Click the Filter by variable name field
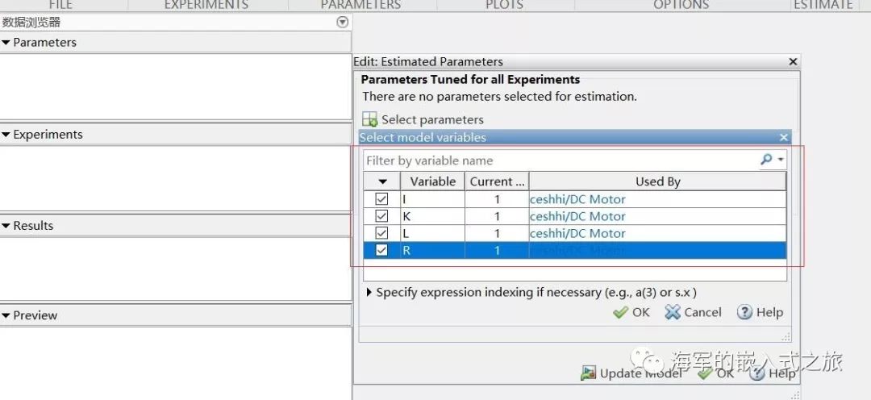871x400 pixels. [x=556, y=160]
